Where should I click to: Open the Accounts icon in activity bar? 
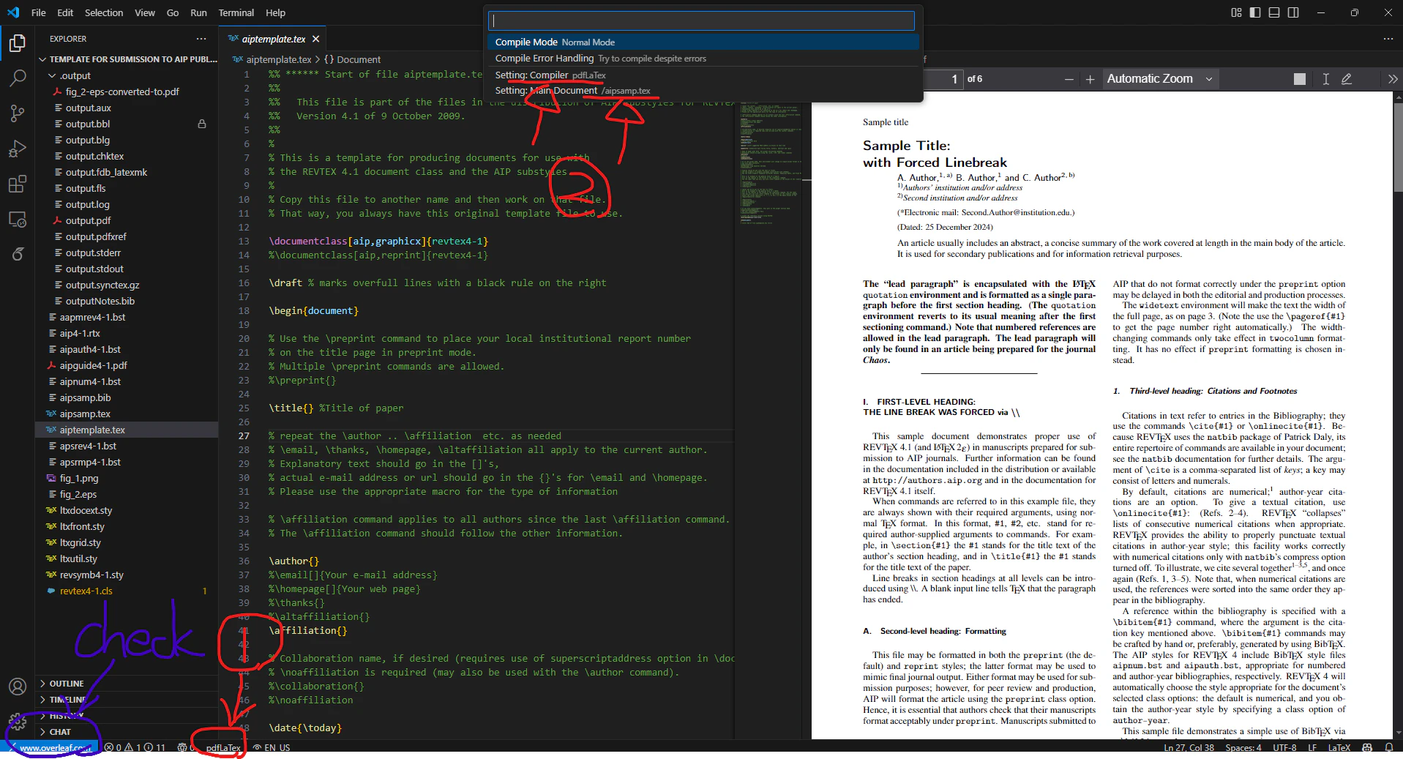click(18, 687)
